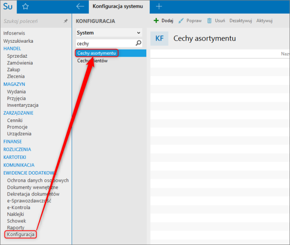The width and height of the screenshot is (290, 245).
Task: Open Zlecenia module
Action: 16,76
